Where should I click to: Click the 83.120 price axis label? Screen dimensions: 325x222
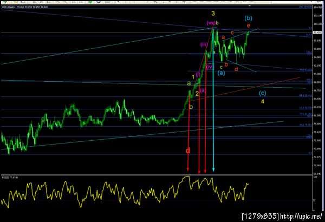tap(317, 107)
